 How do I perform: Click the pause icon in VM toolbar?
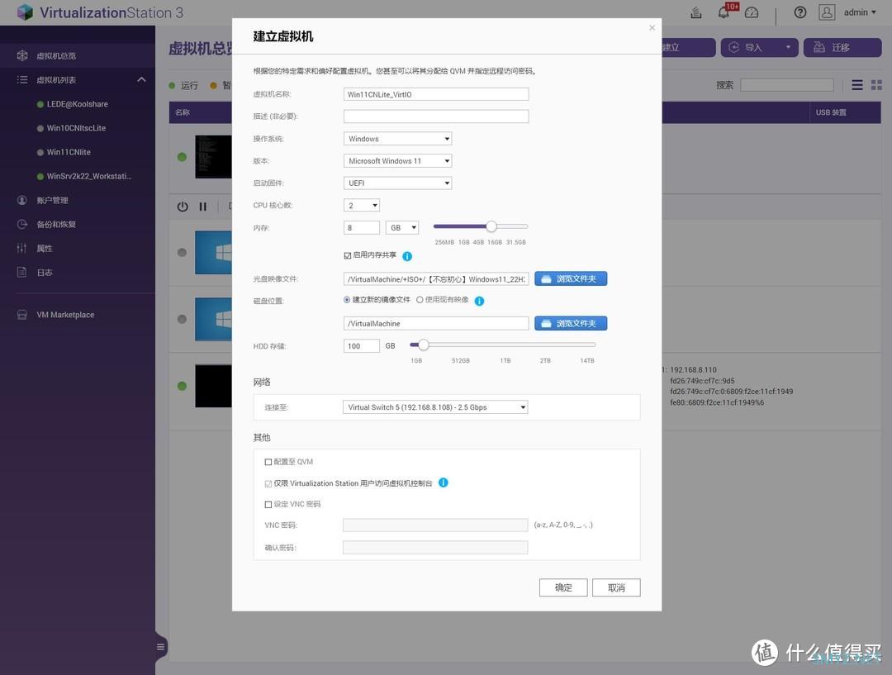tap(202, 207)
